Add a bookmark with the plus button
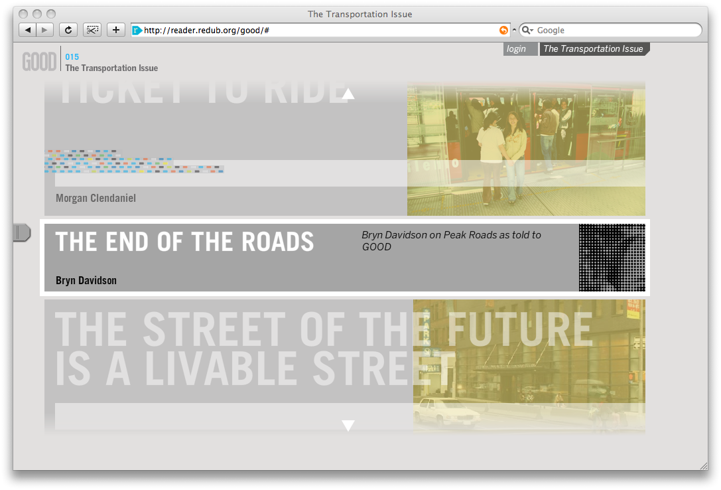The height and width of the screenshot is (490, 721). pyautogui.click(x=116, y=30)
